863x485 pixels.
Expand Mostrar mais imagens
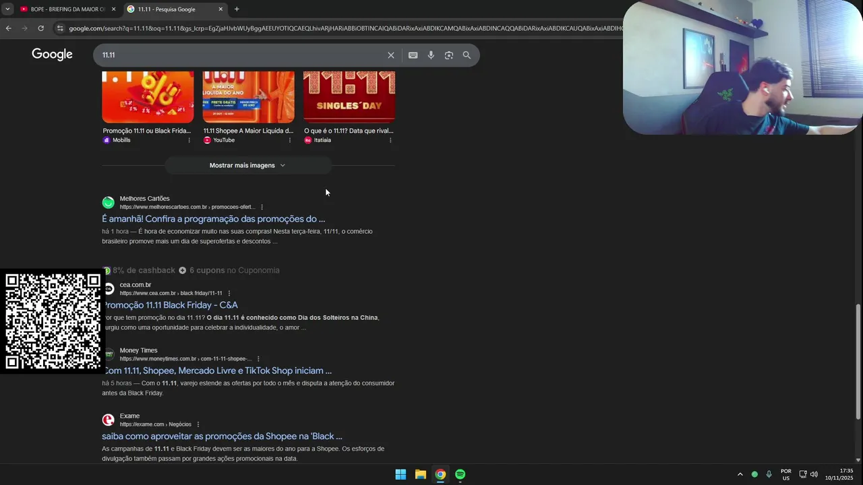point(247,165)
